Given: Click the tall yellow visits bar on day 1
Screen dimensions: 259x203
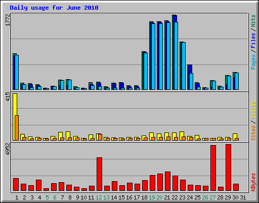Looking at the screenshot, I should point(15,117).
